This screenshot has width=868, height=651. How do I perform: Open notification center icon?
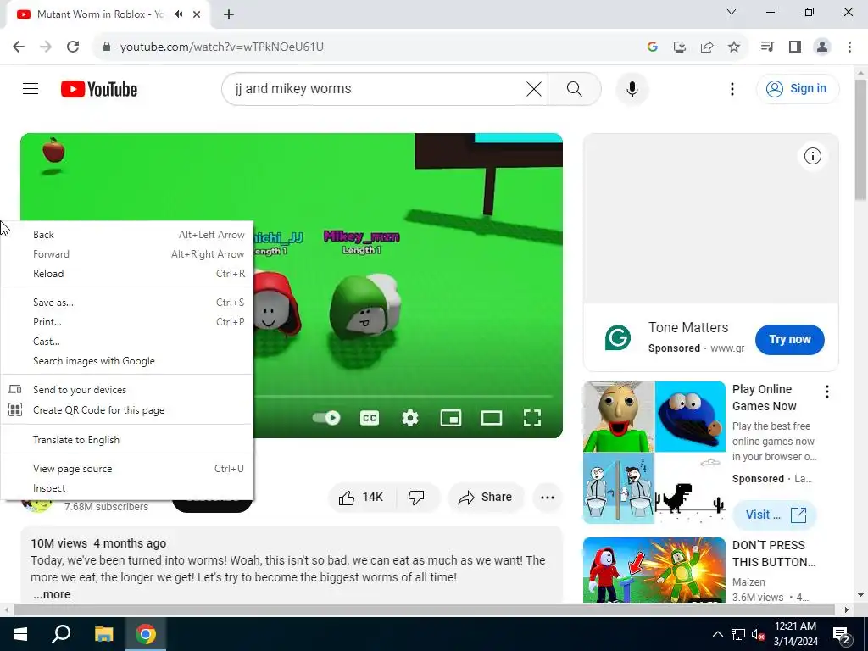(x=842, y=634)
